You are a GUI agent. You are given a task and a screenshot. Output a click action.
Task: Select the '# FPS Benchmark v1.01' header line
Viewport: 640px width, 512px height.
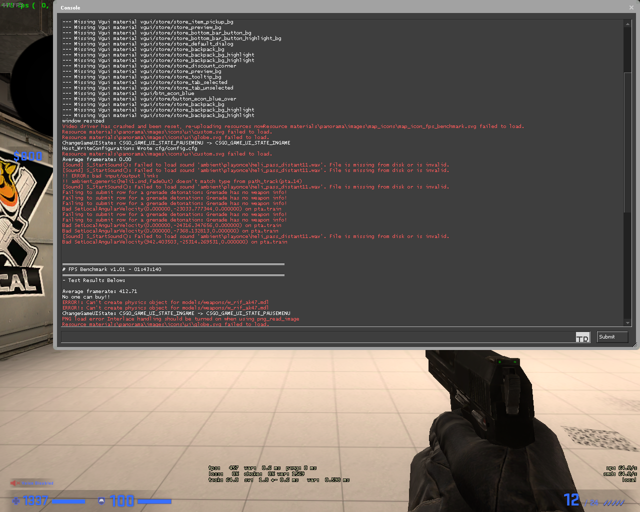(112, 269)
